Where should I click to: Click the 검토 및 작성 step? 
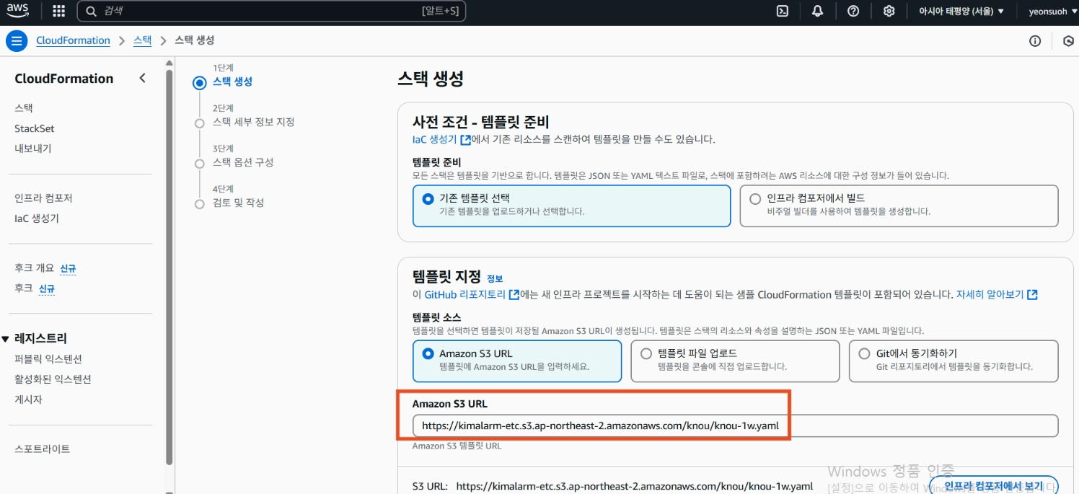[x=238, y=203]
